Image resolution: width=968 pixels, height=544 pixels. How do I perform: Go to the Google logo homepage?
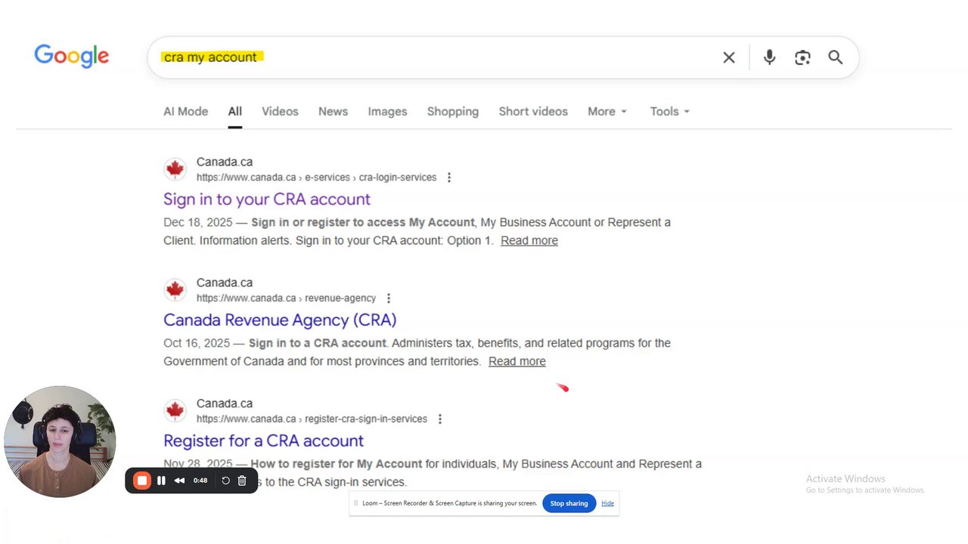click(72, 56)
